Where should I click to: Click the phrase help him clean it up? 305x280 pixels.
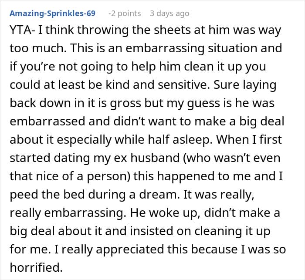pos(186,66)
